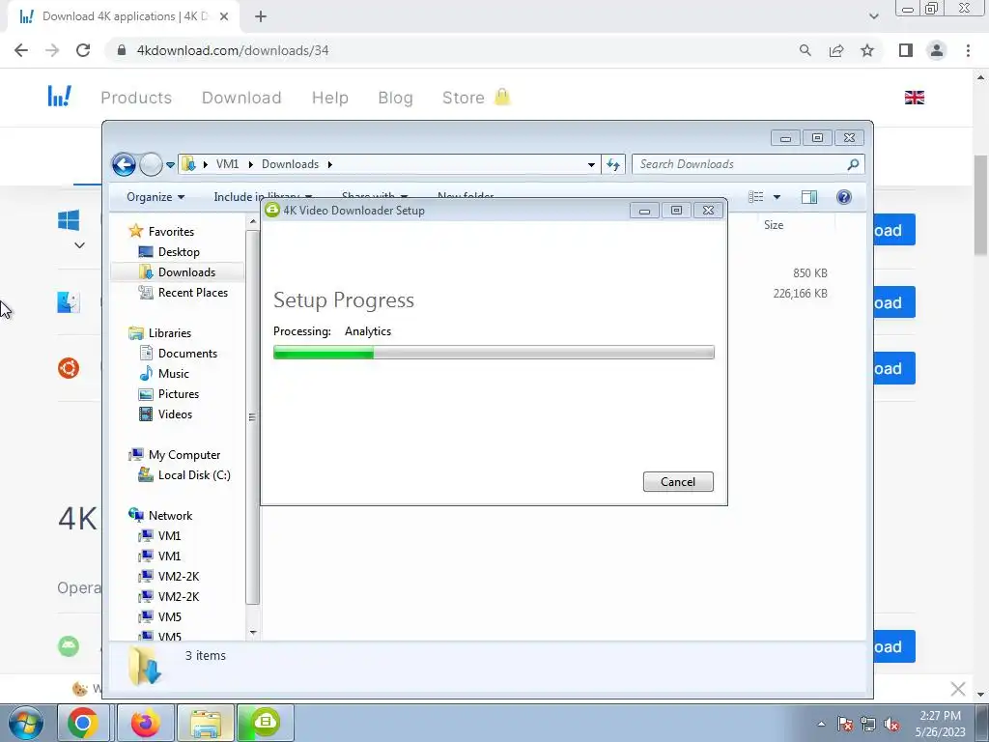This screenshot has width=989, height=742.
Task: Click the Chrome back arrow
Action: (21, 50)
